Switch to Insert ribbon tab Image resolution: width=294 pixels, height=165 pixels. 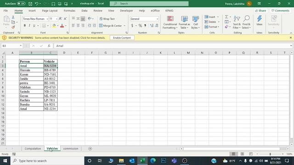tap(32, 11)
